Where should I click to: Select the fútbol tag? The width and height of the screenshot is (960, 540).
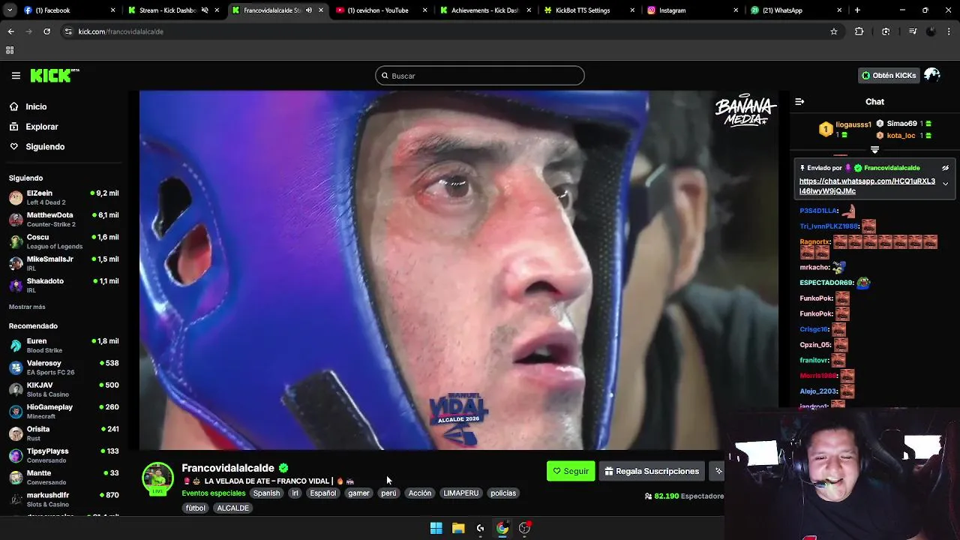click(195, 508)
